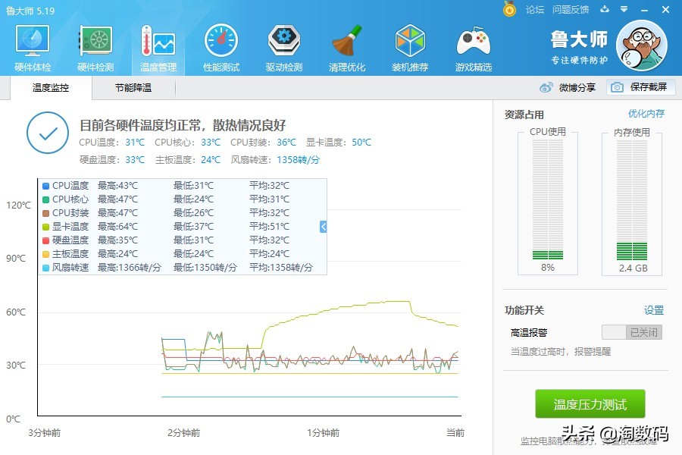The width and height of the screenshot is (682, 455).
Task: Start the 温度压力测试 stress test
Action: click(x=590, y=404)
